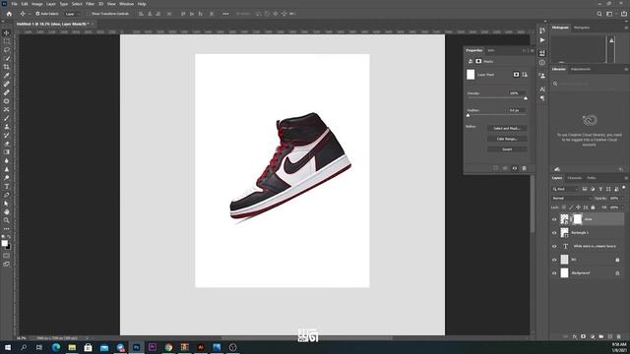The image size is (630, 354).
Task: Open the Filter menu
Action: [x=90, y=4]
